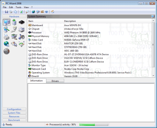Open the Tools menu
157x128 pixels.
tap(18, 7)
